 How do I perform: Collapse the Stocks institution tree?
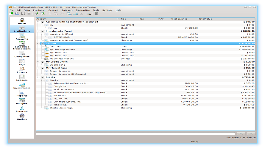(38, 77)
